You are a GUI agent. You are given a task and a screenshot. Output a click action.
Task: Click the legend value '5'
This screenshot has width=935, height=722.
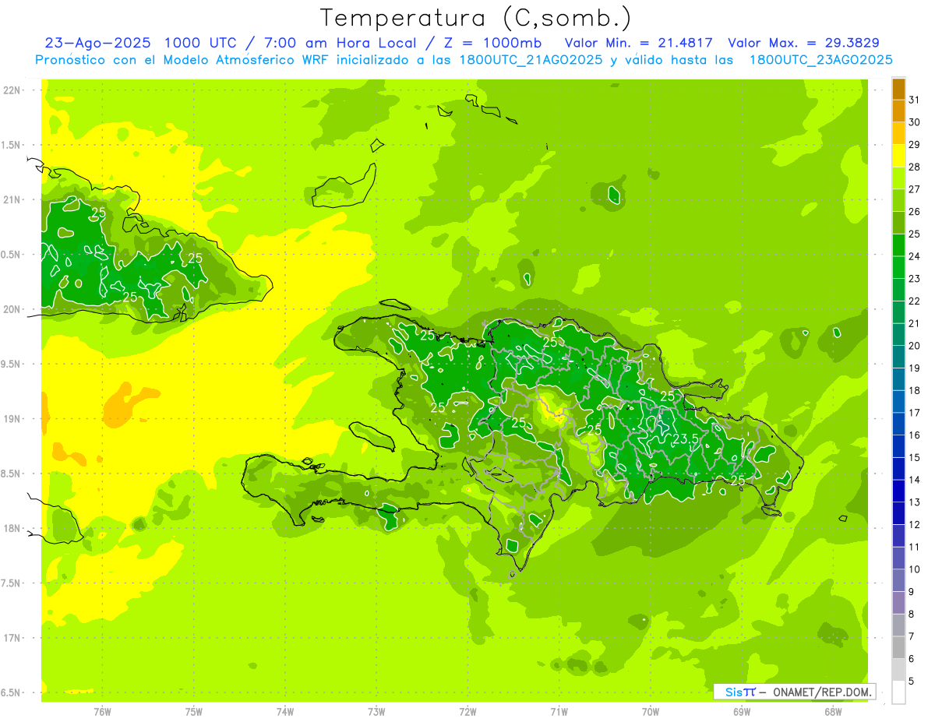pyautogui.click(x=912, y=681)
